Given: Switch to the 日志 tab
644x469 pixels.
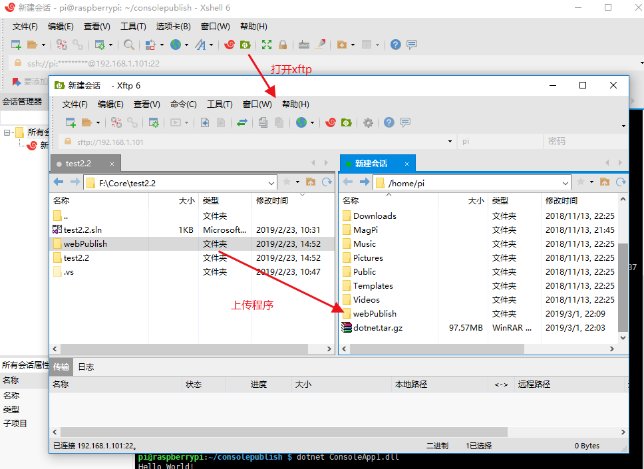Looking at the screenshot, I should [86, 367].
